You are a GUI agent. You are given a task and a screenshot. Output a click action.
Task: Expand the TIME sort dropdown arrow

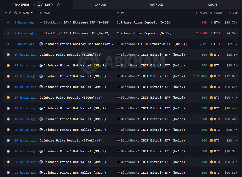click(x=32, y=13)
